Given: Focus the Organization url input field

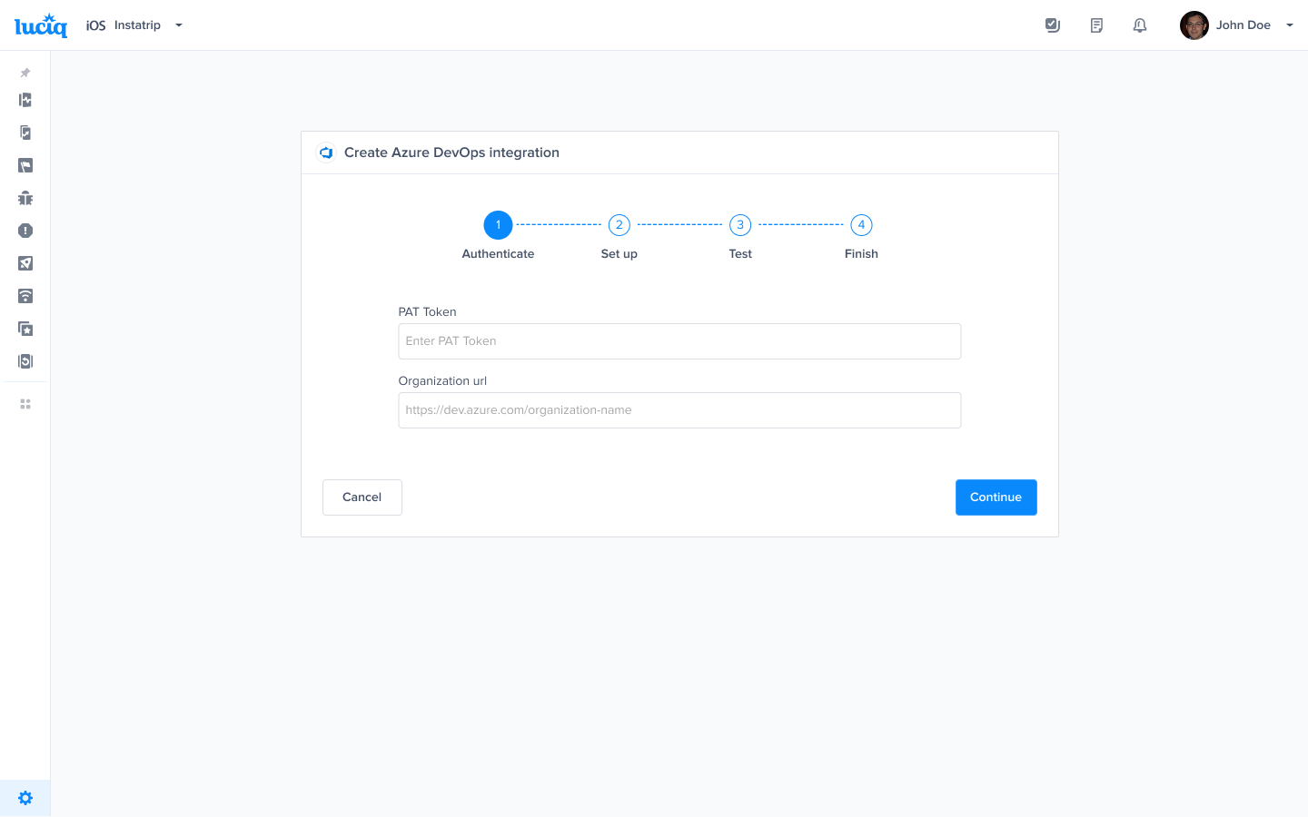Looking at the screenshot, I should coord(679,410).
